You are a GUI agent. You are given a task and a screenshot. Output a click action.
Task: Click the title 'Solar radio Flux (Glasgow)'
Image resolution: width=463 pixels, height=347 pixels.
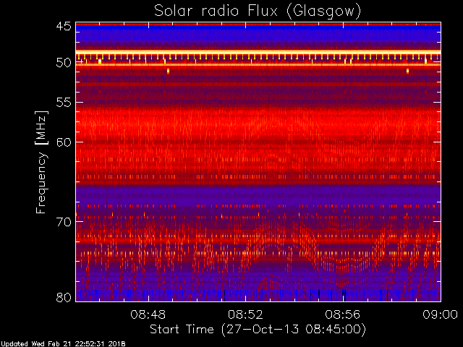coord(258,12)
